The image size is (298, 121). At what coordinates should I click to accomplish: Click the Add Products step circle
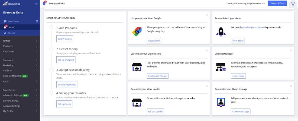51,28
